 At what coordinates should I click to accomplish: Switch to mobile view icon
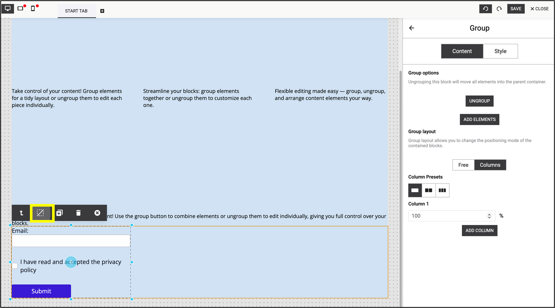pyautogui.click(x=33, y=8)
